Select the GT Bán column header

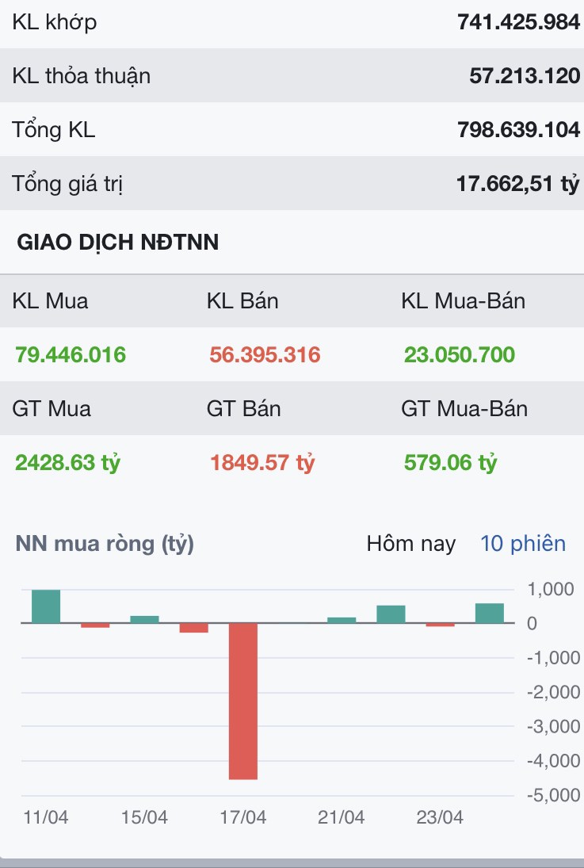coord(243,408)
